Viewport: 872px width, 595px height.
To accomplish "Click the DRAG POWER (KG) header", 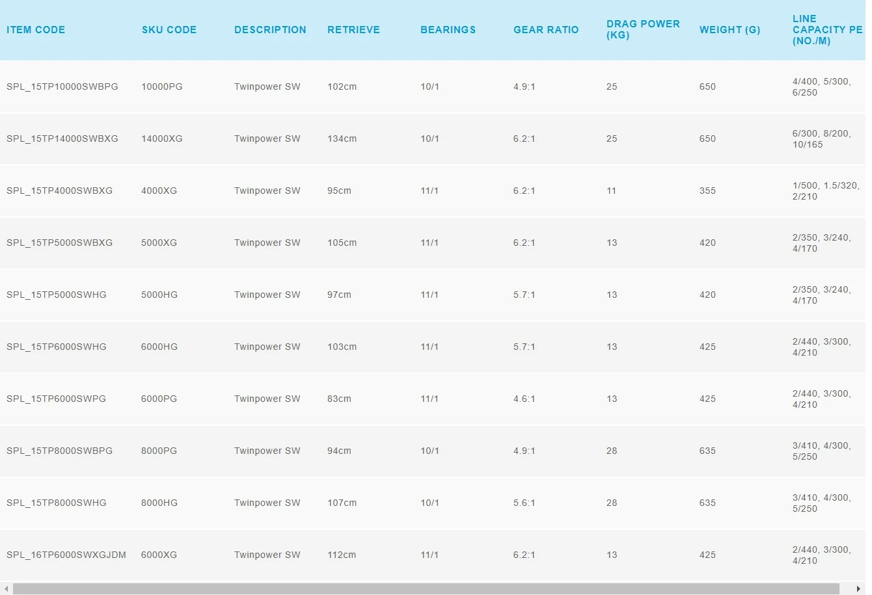I will 643,29.
